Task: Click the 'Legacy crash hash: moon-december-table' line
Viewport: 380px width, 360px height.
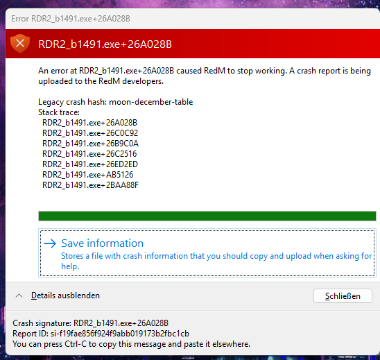Action: (116, 102)
